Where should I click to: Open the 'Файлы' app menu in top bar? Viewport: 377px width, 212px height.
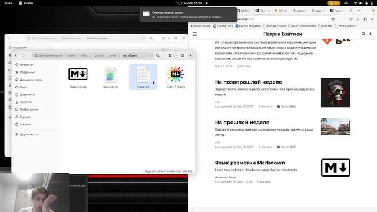(x=26, y=3)
